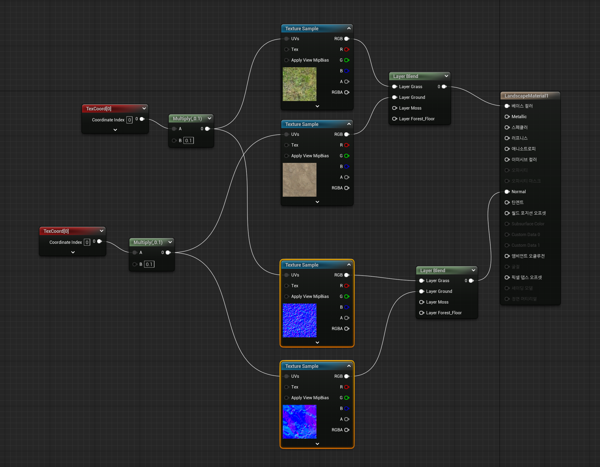This screenshot has height=467, width=600.
Task: Click the UVs input pin on bottom Texture Sample
Action: (286, 376)
